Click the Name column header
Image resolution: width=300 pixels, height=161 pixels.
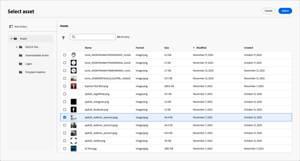point(88,48)
